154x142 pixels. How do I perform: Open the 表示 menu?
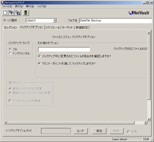pyautogui.click(x=19, y=7)
